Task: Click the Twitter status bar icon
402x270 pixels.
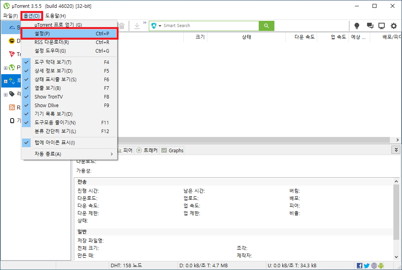Action: pos(367,266)
